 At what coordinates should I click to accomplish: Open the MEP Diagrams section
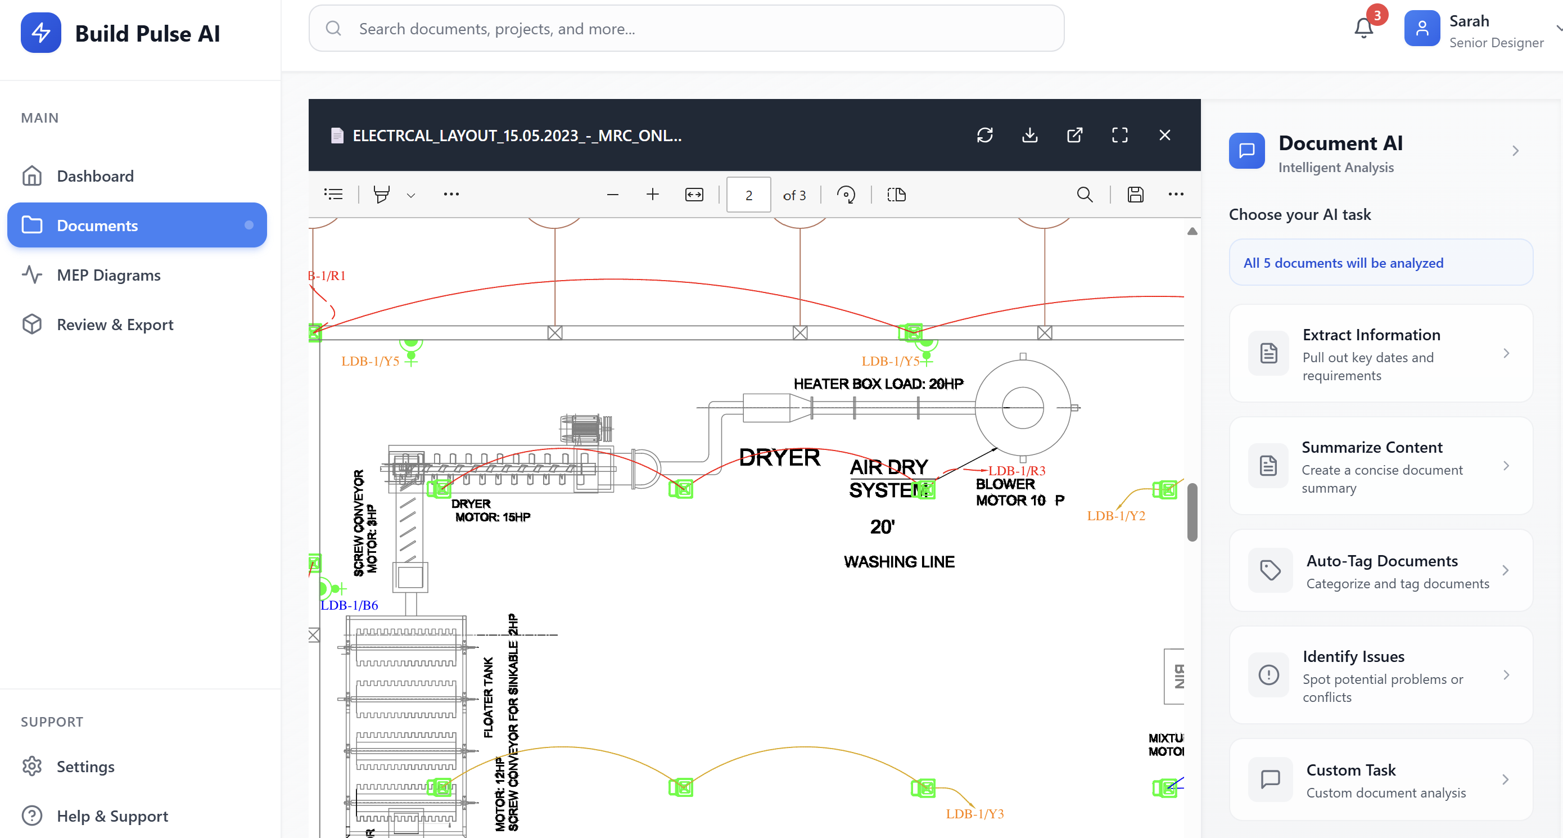pos(107,275)
